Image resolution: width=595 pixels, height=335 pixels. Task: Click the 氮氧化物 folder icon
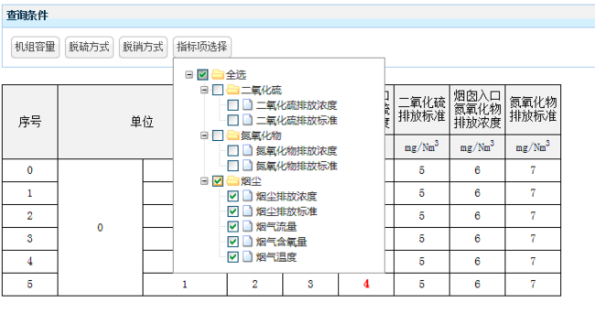pyautogui.click(x=233, y=135)
